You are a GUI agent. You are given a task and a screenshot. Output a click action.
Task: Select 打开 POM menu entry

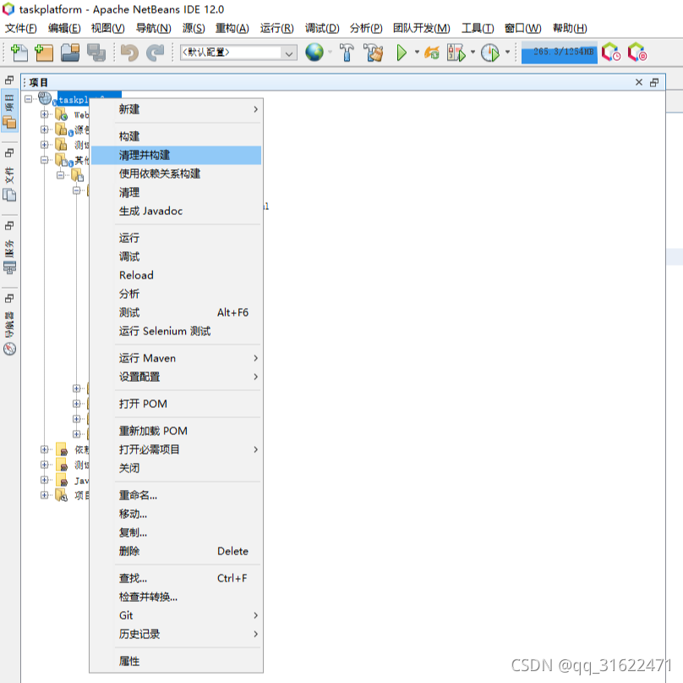[176, 404]
